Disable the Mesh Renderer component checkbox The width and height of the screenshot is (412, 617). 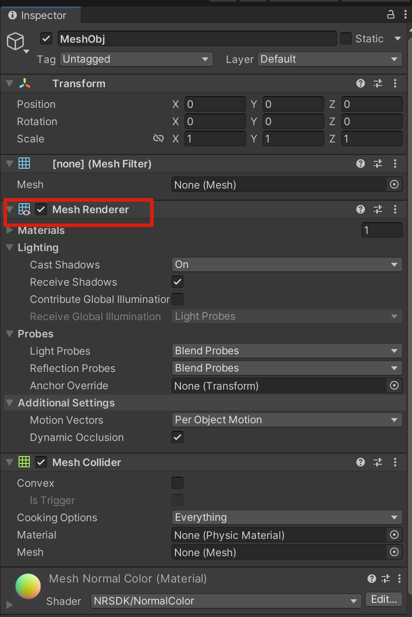point(41,209)
